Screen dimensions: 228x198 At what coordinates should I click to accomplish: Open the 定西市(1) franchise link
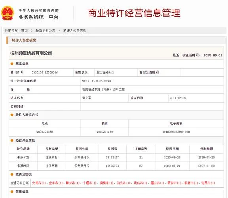click(x=208, y=183)
